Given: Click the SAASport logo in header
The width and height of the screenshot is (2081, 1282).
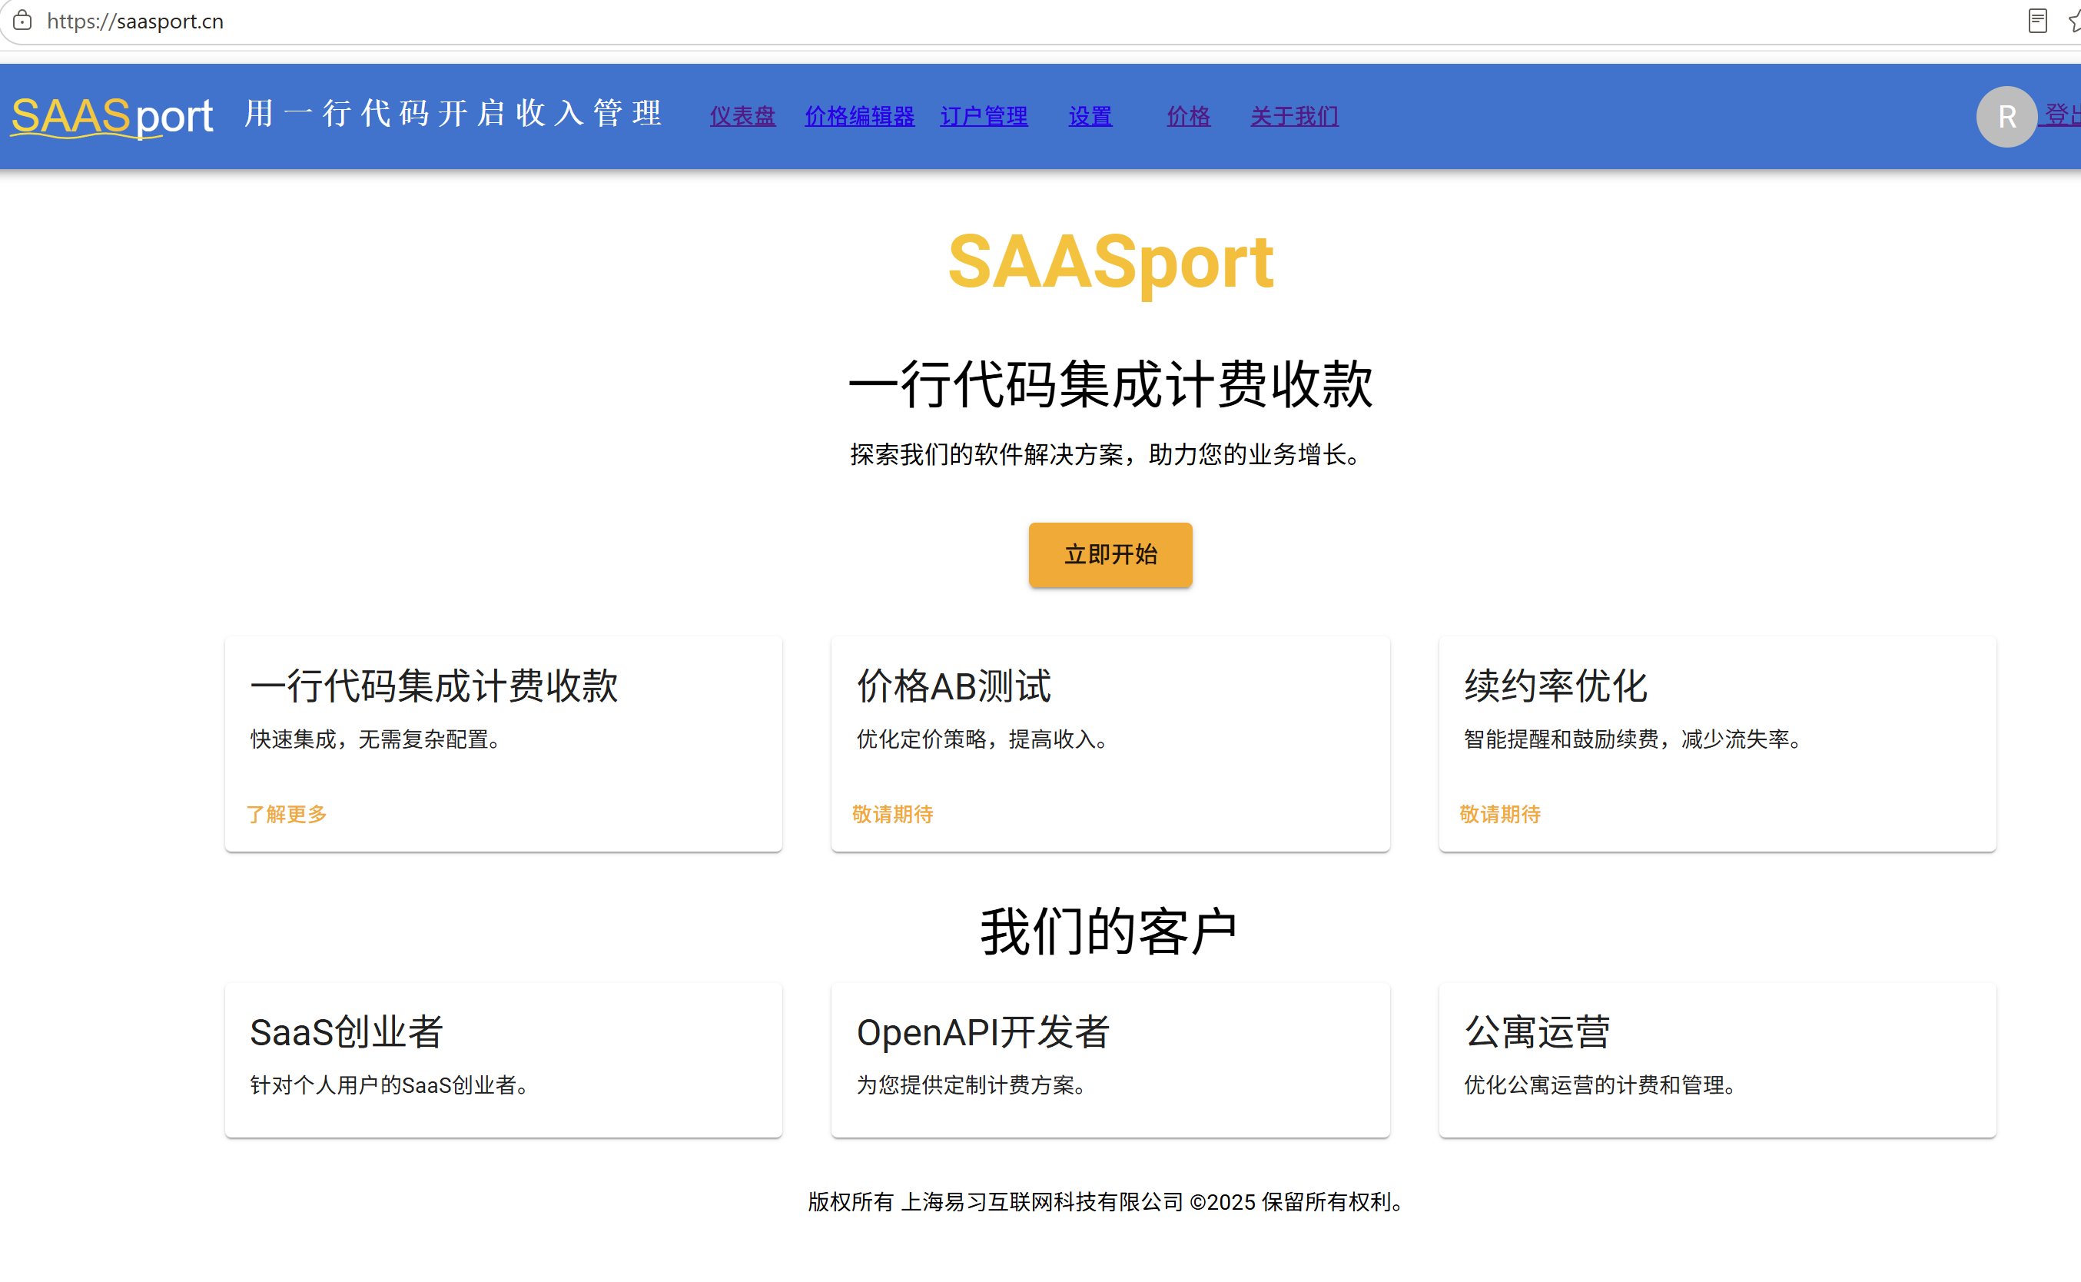Looking at the screenshot, I should tap(112, 116).
